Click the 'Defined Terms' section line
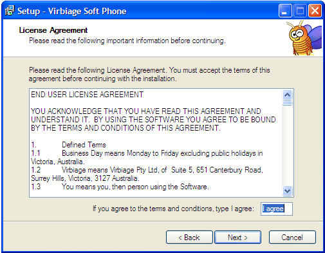The height and width of the screenshot is (253, 325). [x=68, y=145]
